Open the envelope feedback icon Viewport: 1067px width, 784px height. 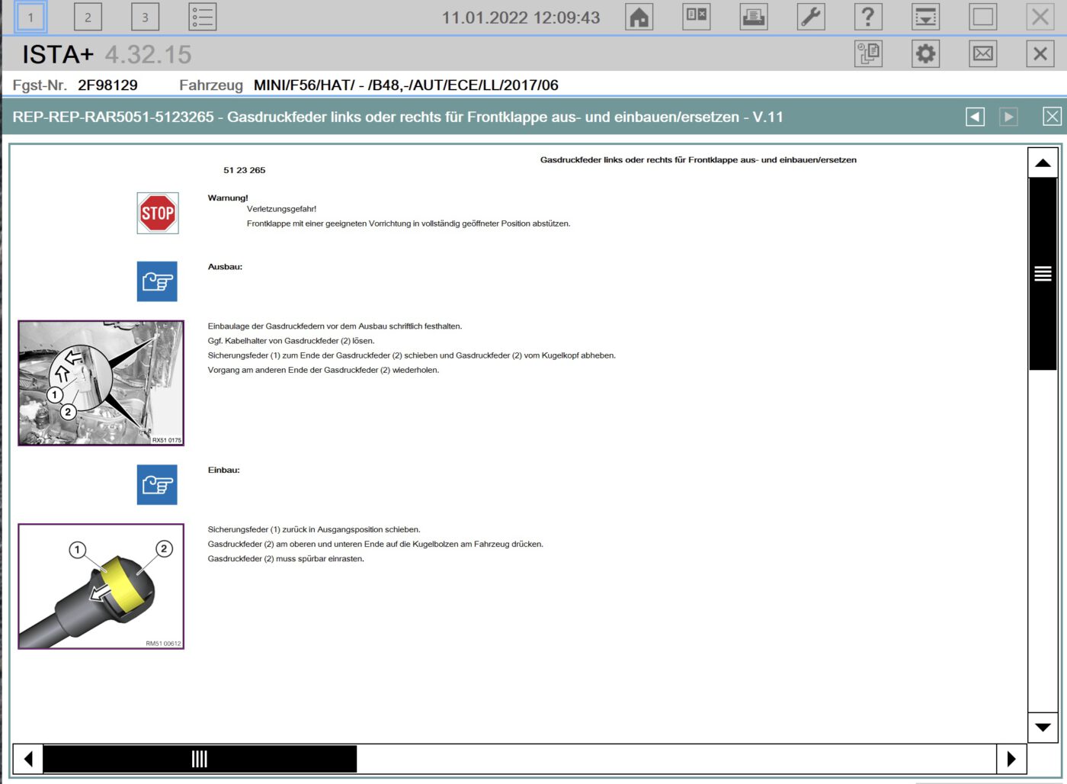tap(983, 54)
